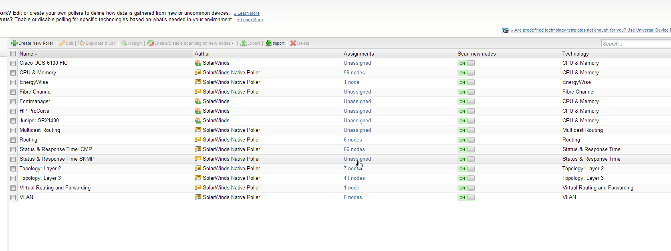Open the 66 nodes assignment link
Screen dimensions: 671x251
[x=354, y=149]
